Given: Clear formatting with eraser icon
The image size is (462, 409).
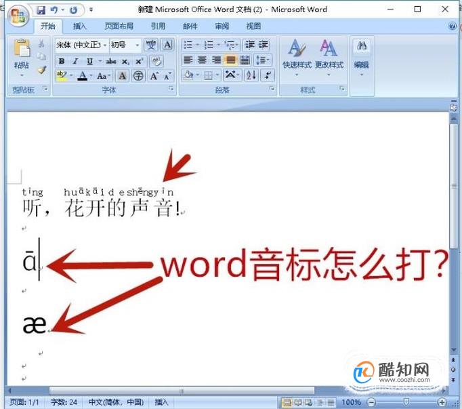Looking at the screenshot, I should click(x=156, y=61).
